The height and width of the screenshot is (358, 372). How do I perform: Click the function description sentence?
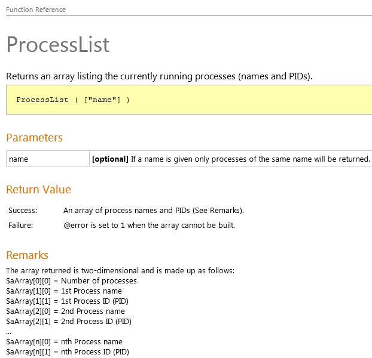point(159,76)
